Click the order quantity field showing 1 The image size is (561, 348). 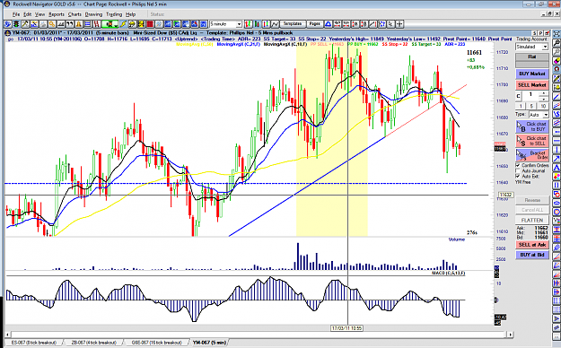[x=530, y=94]
